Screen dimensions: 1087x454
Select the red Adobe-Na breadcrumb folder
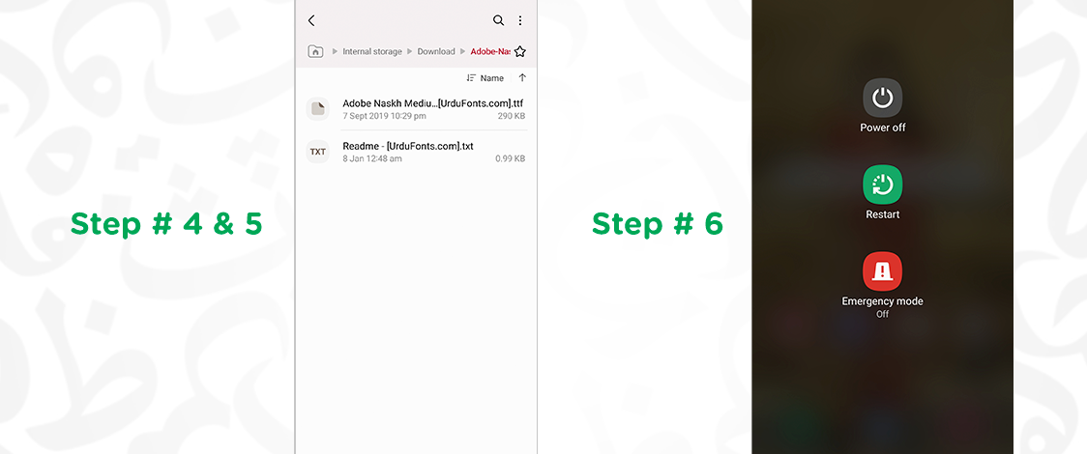(x=489, y=52)
